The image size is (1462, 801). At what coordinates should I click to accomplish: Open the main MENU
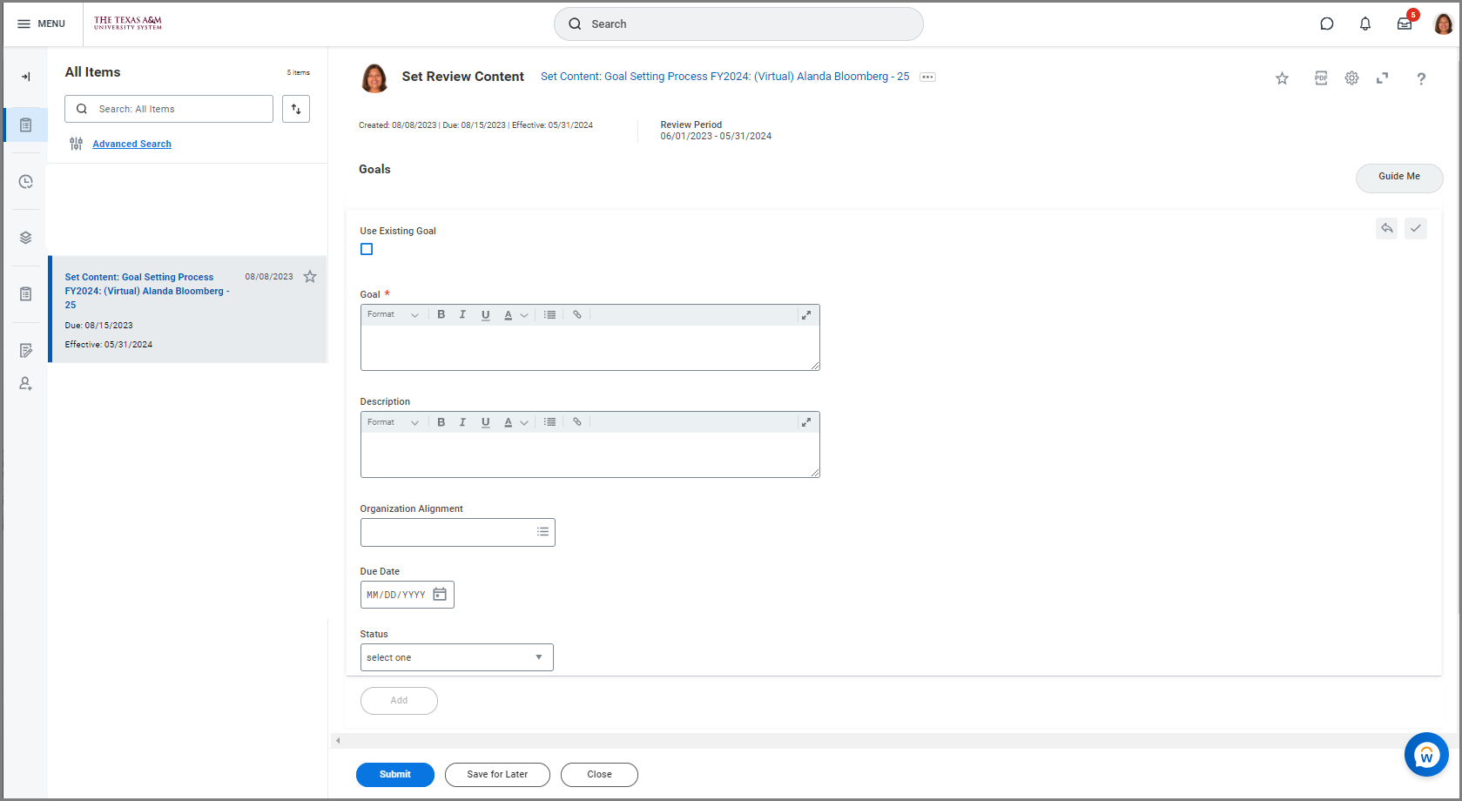[x=41, y=24]
